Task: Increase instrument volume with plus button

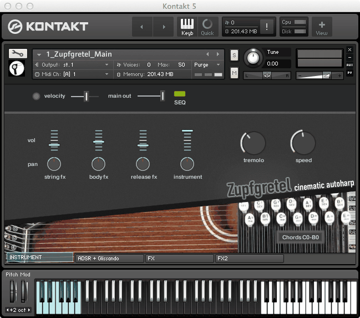Action: (x=339, y=75)
